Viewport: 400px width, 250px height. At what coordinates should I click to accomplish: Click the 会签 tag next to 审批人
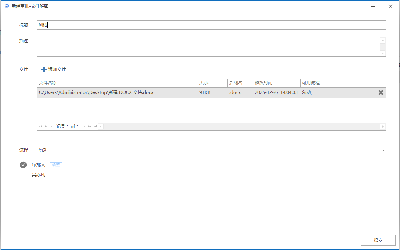[x=56, y=165]
